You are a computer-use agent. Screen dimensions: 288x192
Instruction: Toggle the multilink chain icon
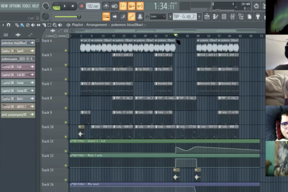(x=132, y=17)
